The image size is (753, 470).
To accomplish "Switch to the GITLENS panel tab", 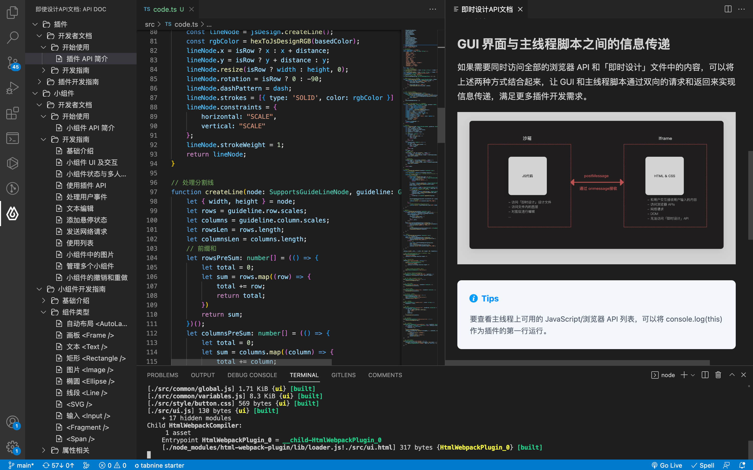I will tap(344, 375).
